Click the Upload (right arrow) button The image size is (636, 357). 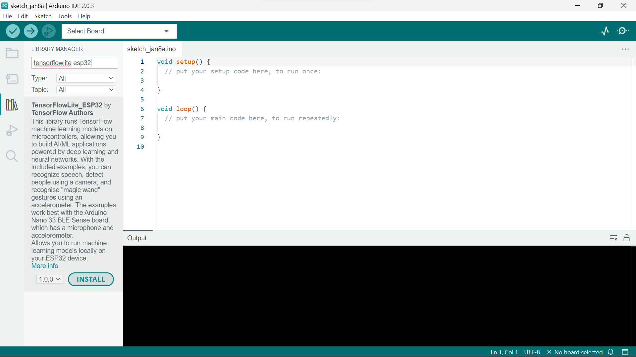pos(30,31)
